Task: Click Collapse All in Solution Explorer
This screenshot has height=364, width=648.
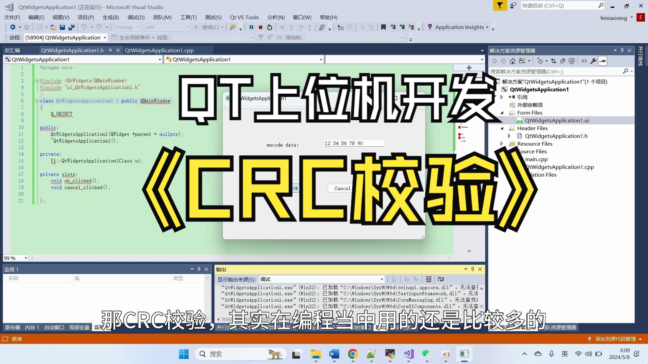Action: click(x=563, y=61)
